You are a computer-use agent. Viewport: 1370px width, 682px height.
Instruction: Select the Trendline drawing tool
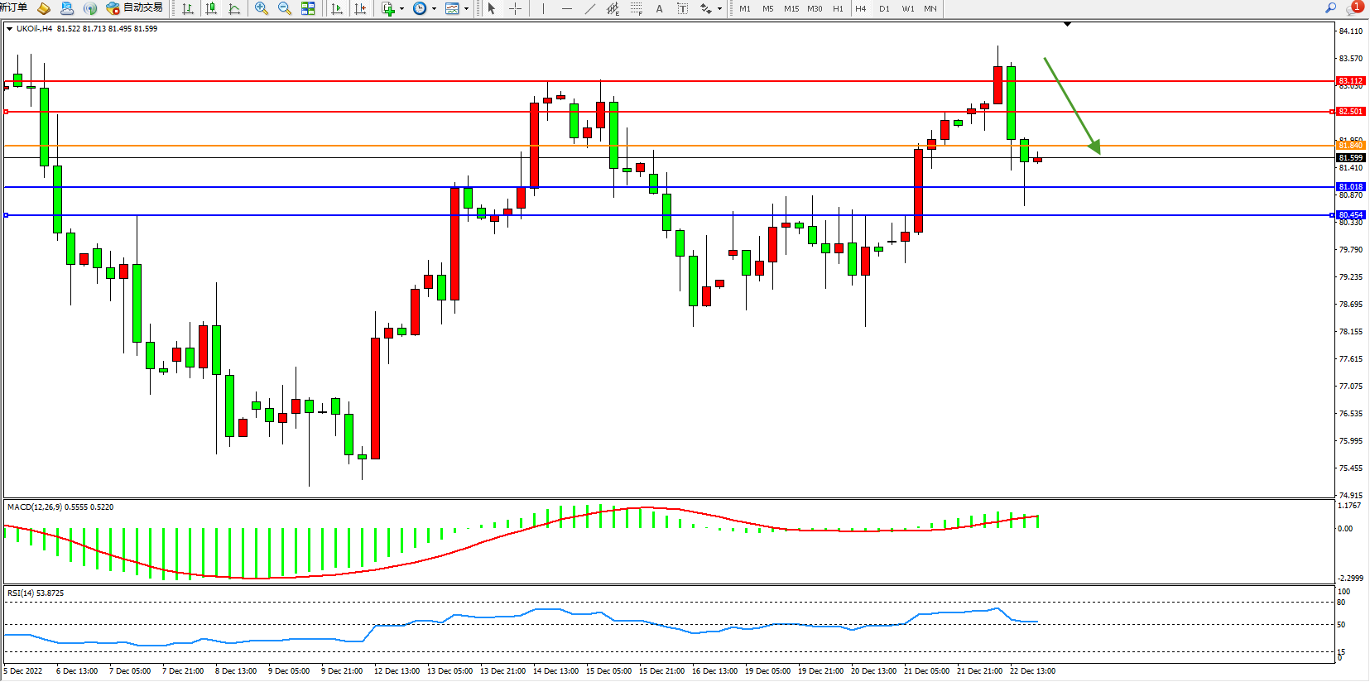[589, 8]
